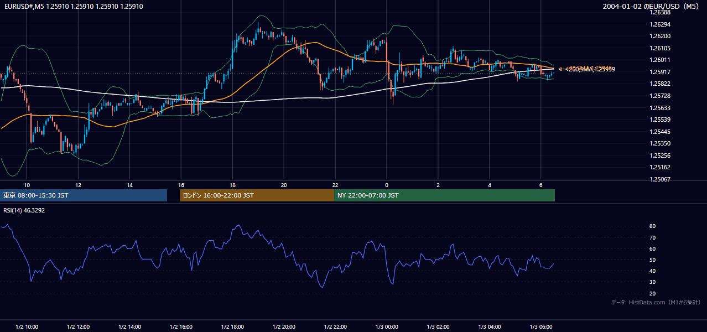
Task: Click hour marker 0 under price chart
Action: pos(387,185)
